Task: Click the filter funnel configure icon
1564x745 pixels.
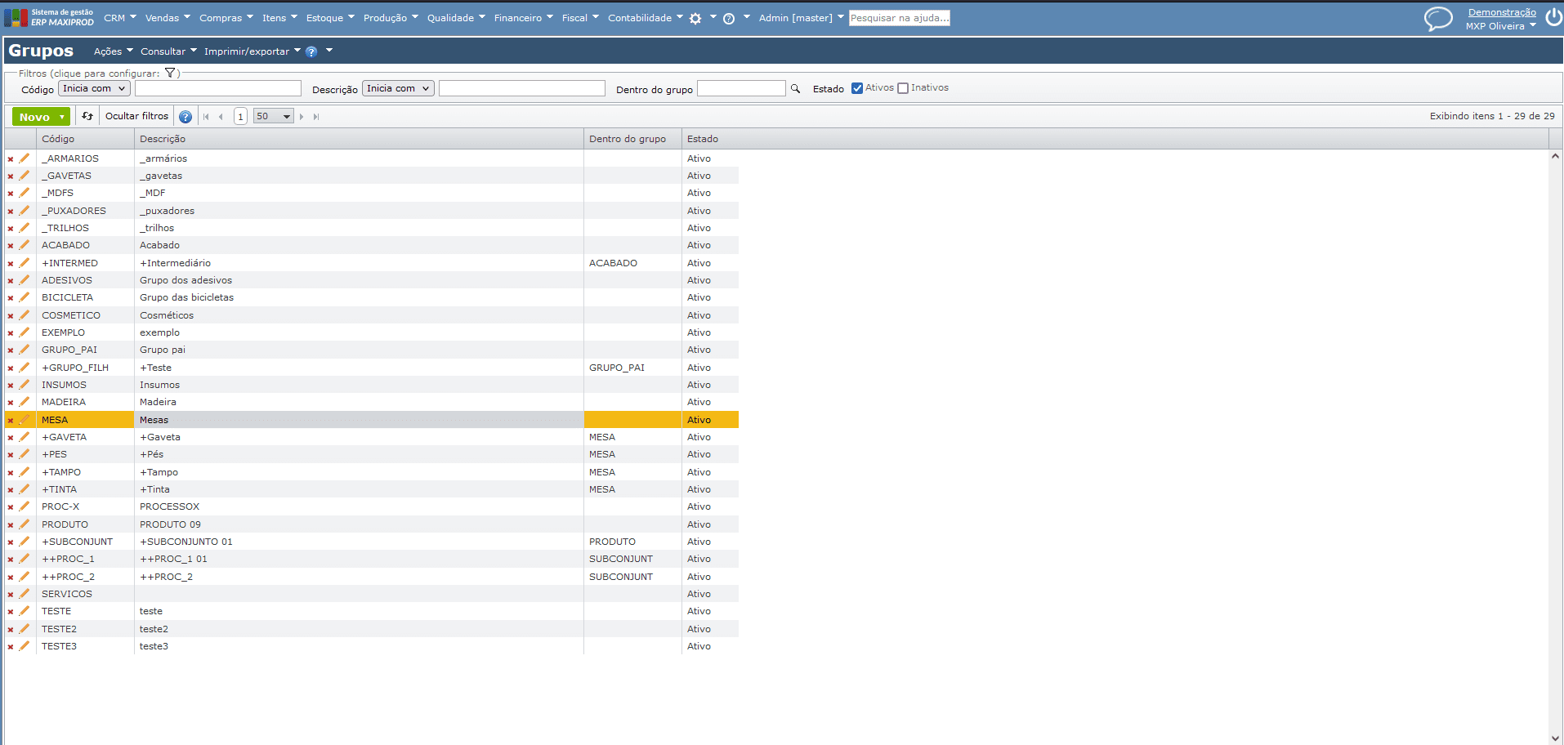Action: click(170, 73)
